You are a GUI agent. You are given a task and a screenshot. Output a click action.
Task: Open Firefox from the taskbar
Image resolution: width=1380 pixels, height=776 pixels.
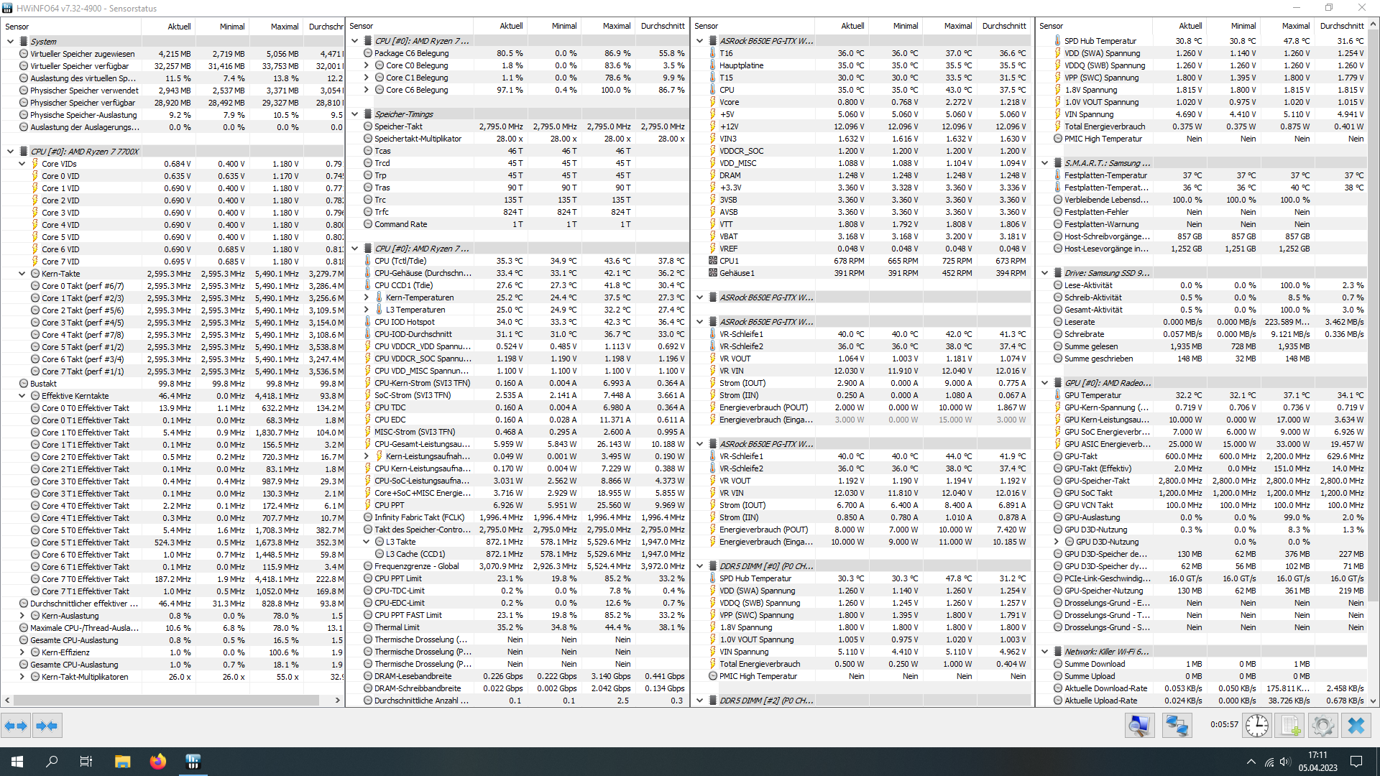(x=157, y=762)
